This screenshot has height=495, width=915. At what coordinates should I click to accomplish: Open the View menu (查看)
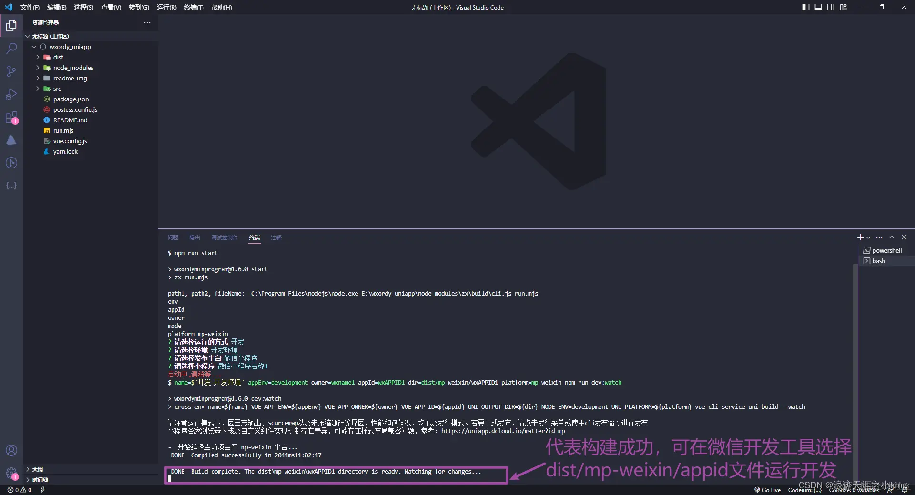pyautogui.click(x=111, y=7)
